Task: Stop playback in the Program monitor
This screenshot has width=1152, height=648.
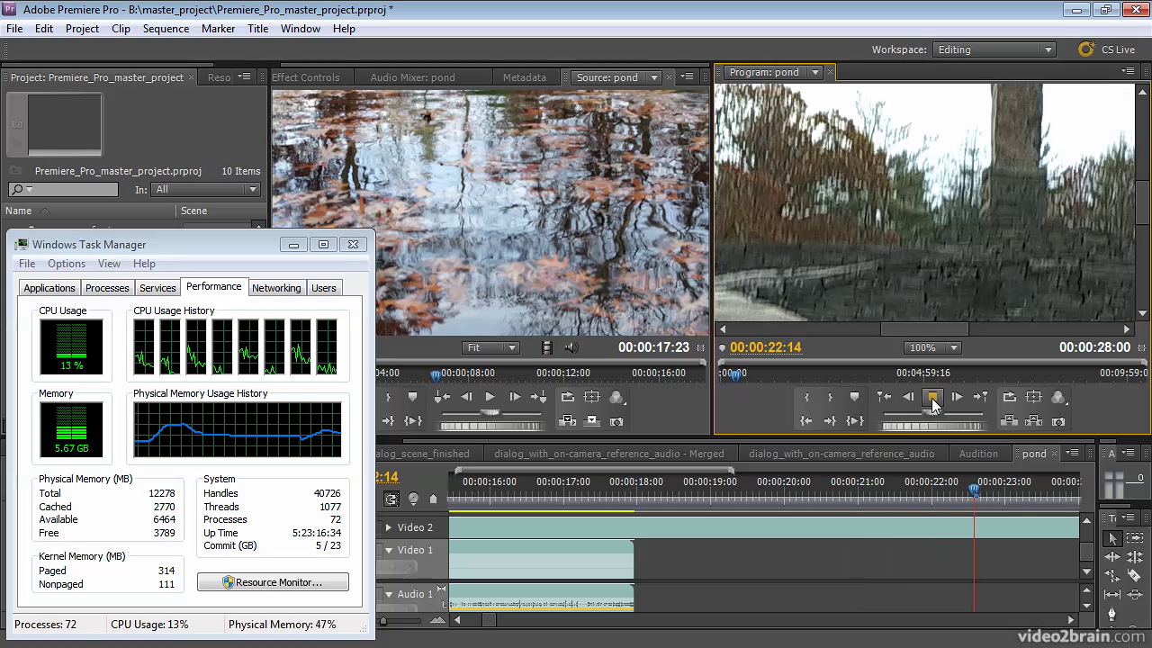Action: pos(932,397)
